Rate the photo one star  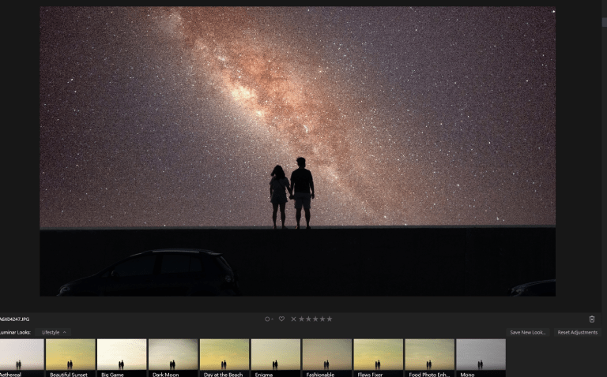pos(301,319)
